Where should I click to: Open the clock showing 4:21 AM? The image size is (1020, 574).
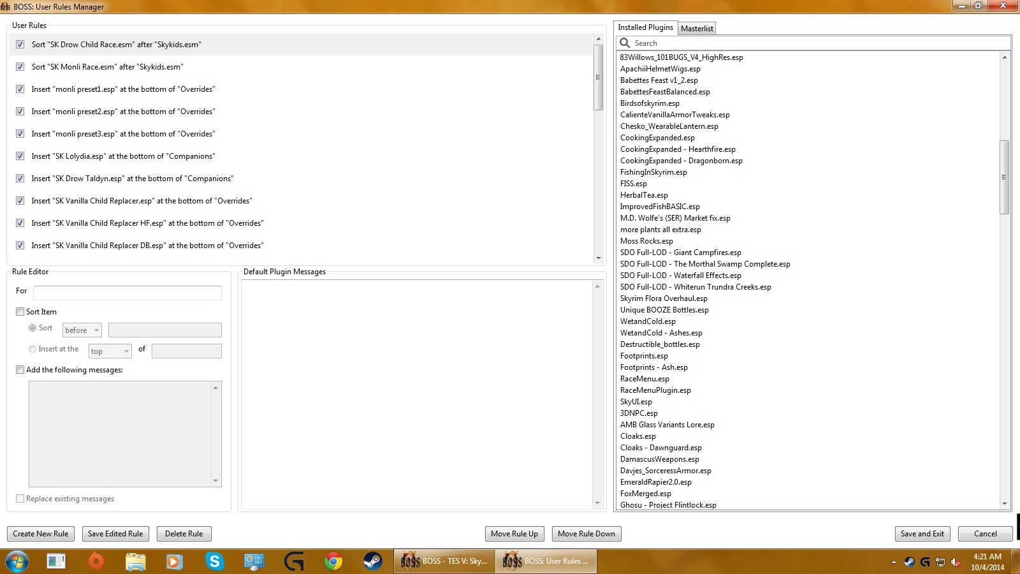pyautogui.click(x=987, y=562)
